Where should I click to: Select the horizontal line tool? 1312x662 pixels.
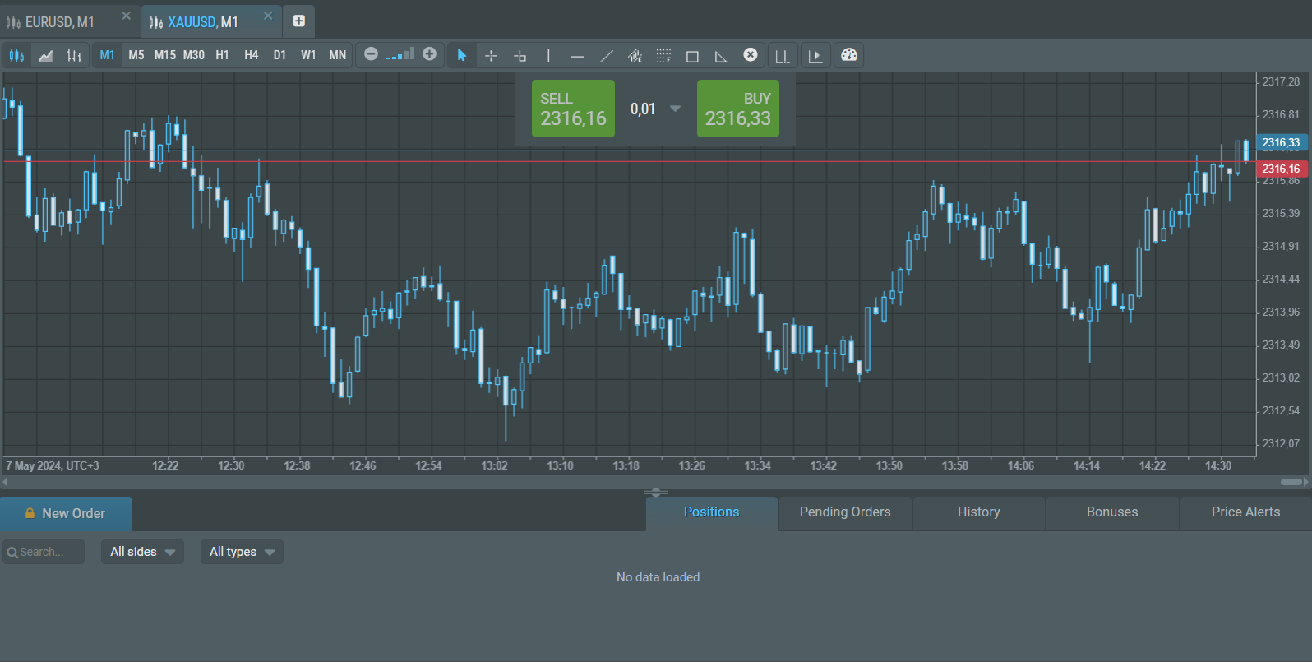[x=577, y=55]
